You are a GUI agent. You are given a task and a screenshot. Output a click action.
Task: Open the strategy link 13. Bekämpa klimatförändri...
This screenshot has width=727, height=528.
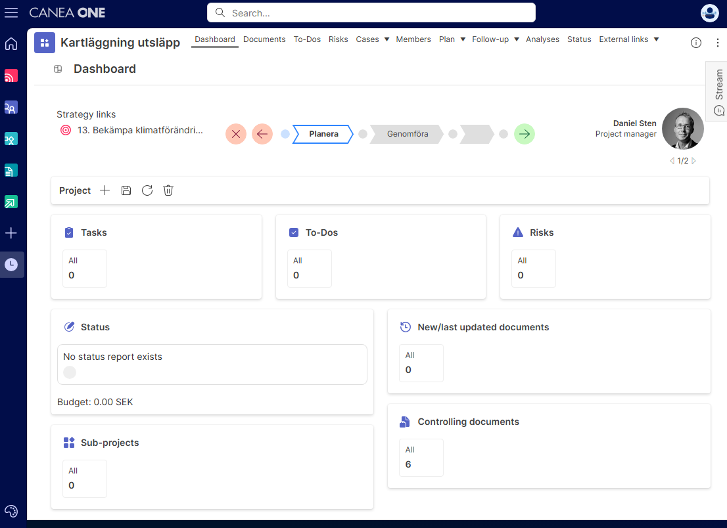click(140, 130)
